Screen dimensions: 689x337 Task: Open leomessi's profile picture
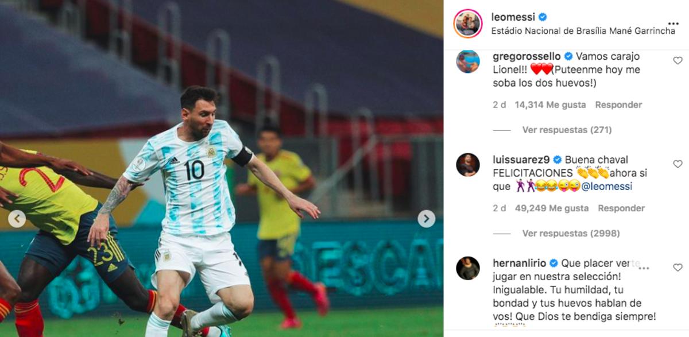tap(468, 24)
